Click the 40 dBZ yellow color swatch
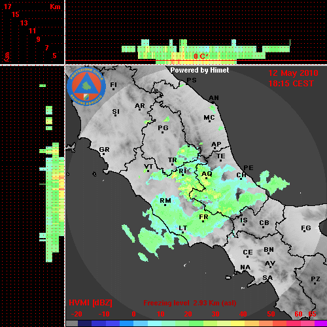Image resolution: width=327 pixels, height=327 pixels. point(237,324)
